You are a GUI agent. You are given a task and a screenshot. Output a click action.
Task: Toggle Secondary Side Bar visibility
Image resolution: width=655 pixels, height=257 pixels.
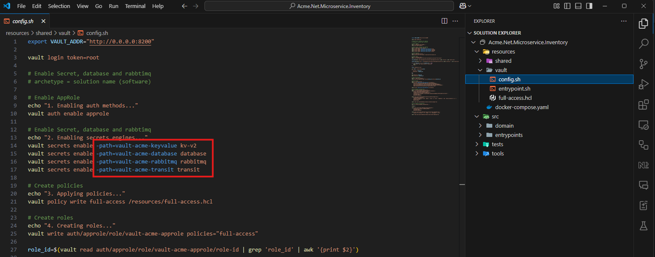click(589, 6)
